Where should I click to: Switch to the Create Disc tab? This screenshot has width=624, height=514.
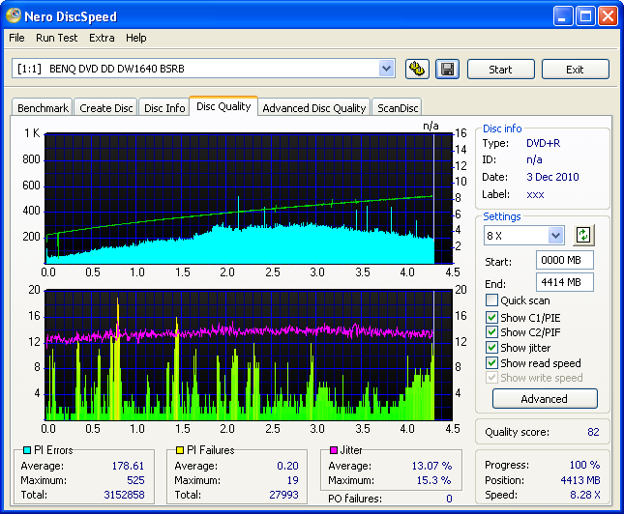(105, 108)
